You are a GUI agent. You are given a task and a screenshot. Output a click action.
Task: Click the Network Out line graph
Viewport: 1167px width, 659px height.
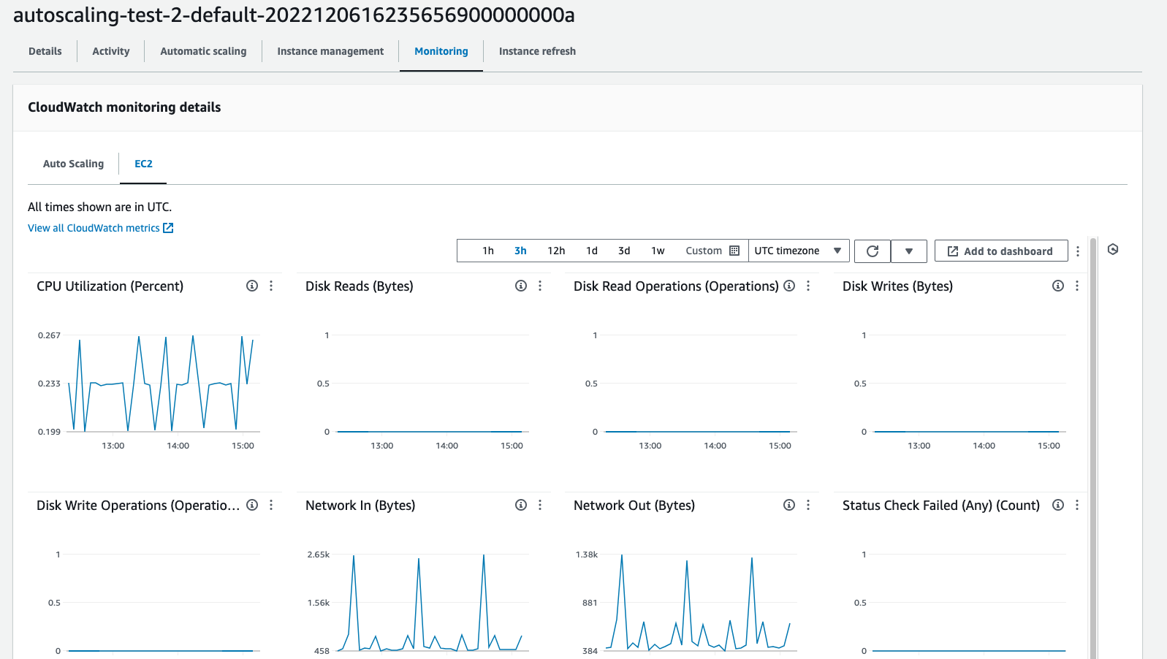698,602
